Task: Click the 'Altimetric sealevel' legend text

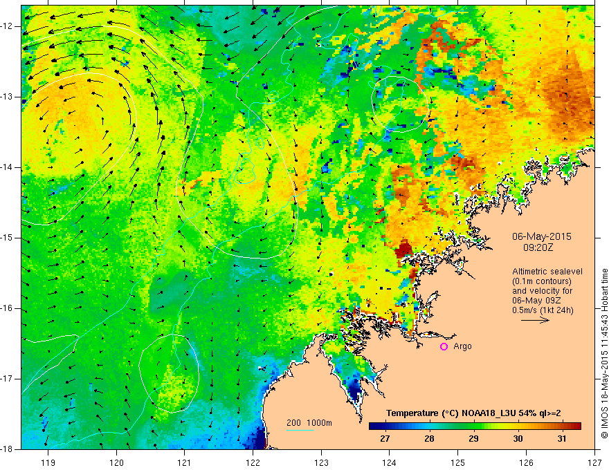Action: [547, 272]
